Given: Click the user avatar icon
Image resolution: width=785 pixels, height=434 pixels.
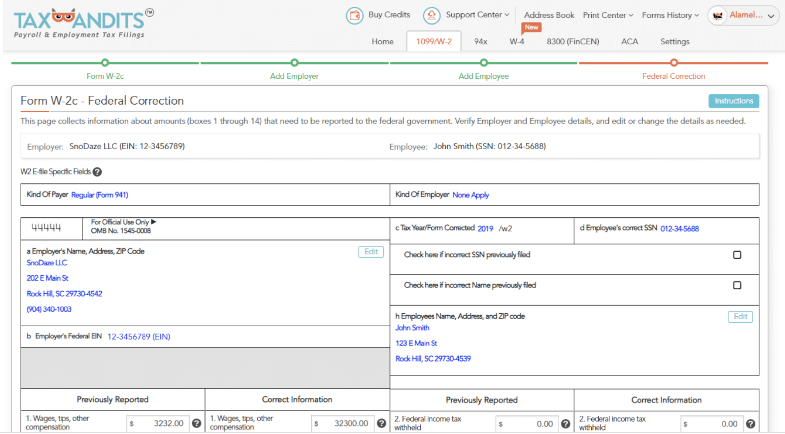Looking at the screenshot, I should coord(717,16).
